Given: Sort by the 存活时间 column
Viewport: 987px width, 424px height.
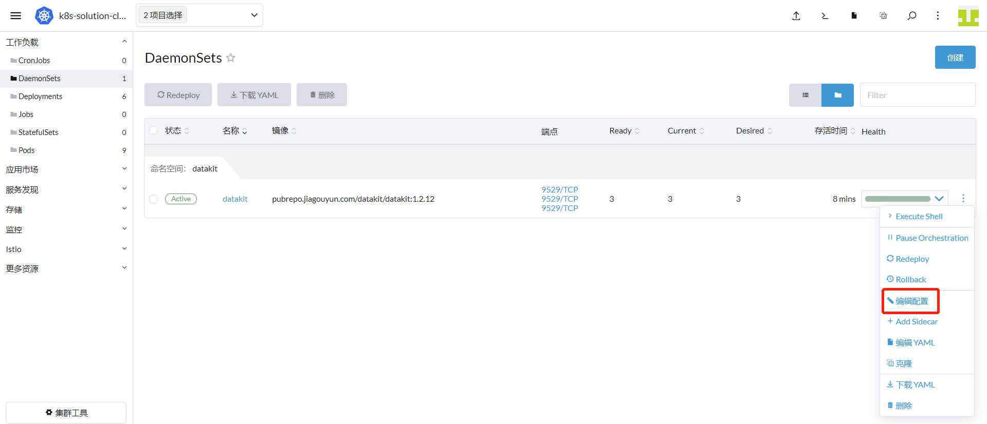Looking at the screenshot, I should 835,131.
